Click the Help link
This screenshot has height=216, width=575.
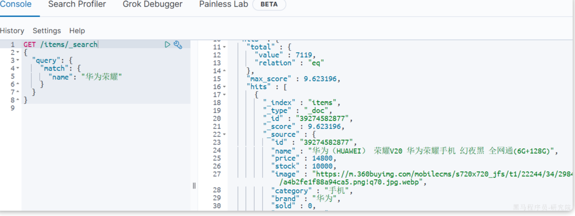point(77,31)
